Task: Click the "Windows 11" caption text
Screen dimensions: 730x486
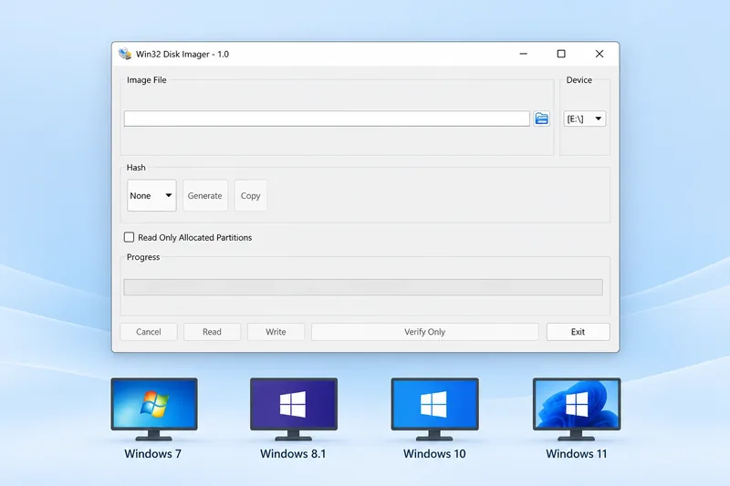Action: 577,453
